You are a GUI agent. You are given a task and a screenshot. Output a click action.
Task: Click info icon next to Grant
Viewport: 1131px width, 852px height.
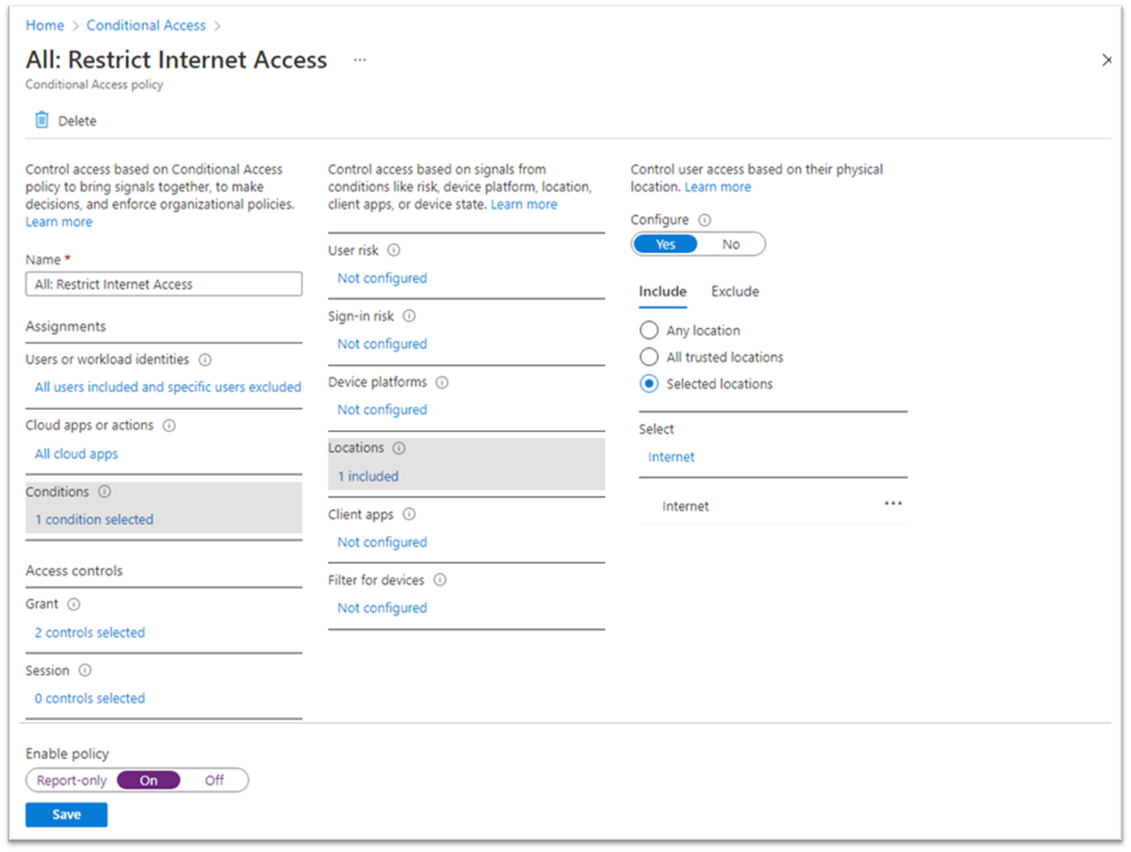tap(74, 604)
